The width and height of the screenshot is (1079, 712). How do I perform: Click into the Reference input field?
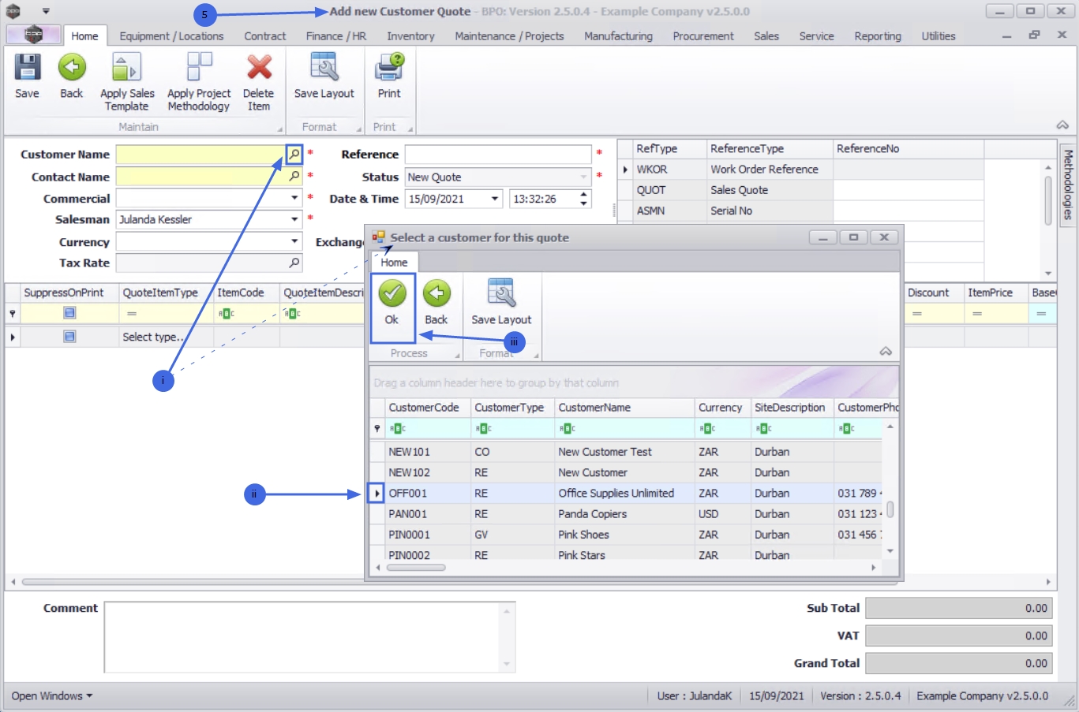[497, 154]
